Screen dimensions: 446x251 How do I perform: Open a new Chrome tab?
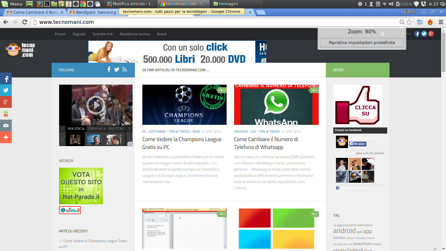click(261, 13)
